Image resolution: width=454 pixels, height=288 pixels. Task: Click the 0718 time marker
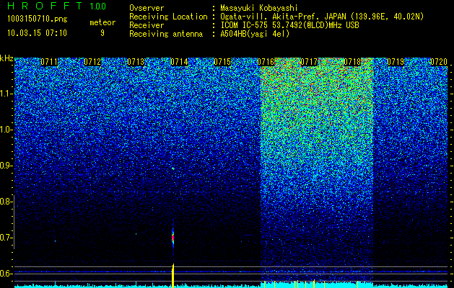[x=352, y=62]
